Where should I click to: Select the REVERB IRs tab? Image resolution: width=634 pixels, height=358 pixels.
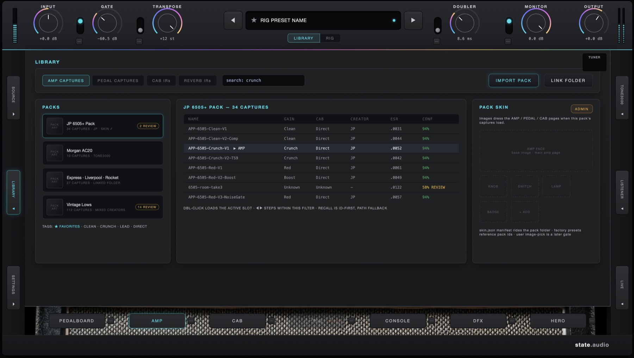(198, 80)
